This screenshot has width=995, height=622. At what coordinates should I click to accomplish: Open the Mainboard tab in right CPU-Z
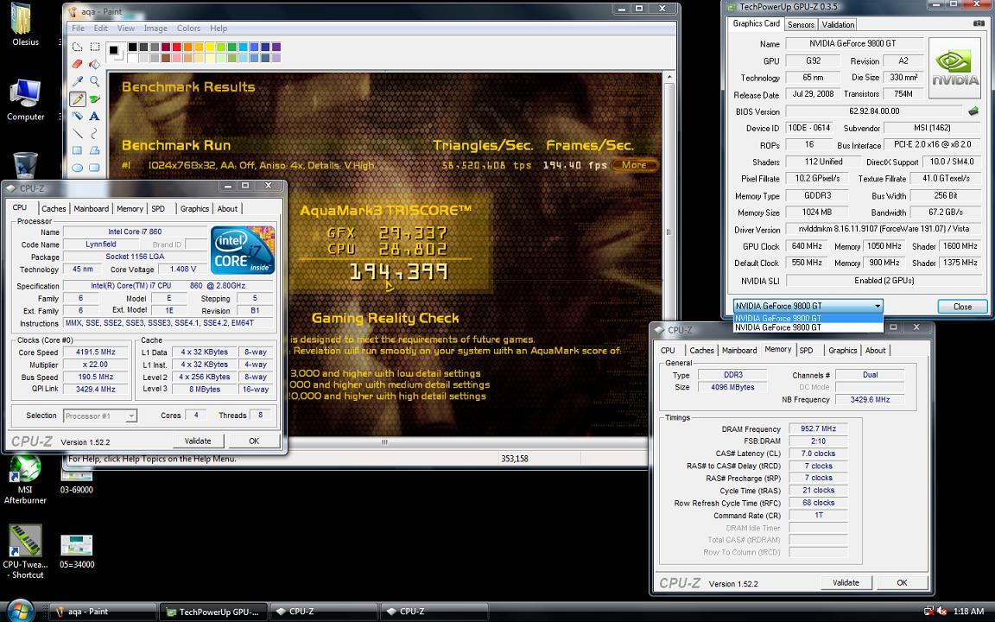739,351
